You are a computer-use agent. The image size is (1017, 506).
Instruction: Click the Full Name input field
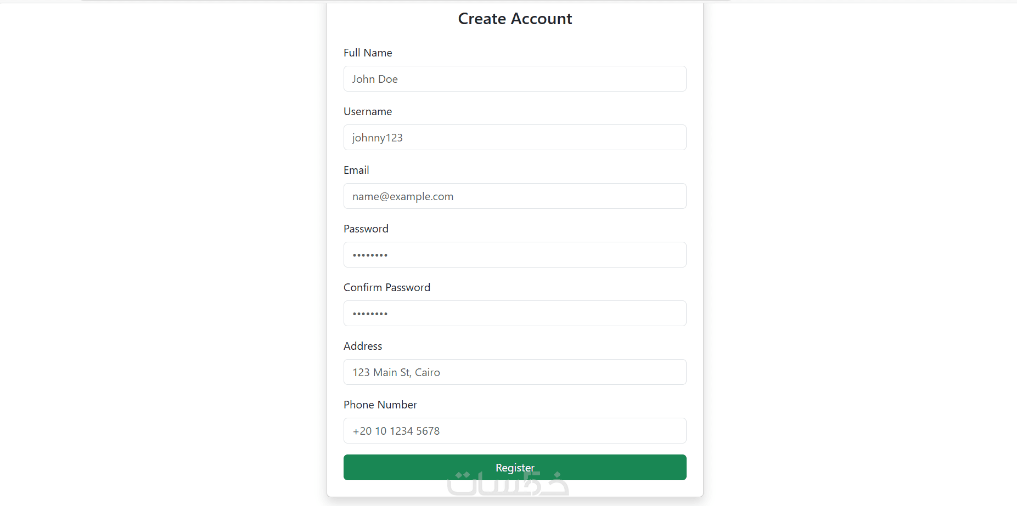(x=515, y=79)
